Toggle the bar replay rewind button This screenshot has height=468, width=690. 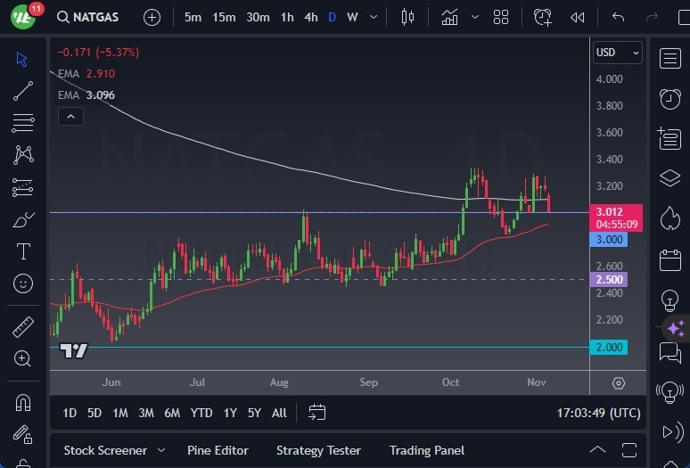[x=578, y=17]
